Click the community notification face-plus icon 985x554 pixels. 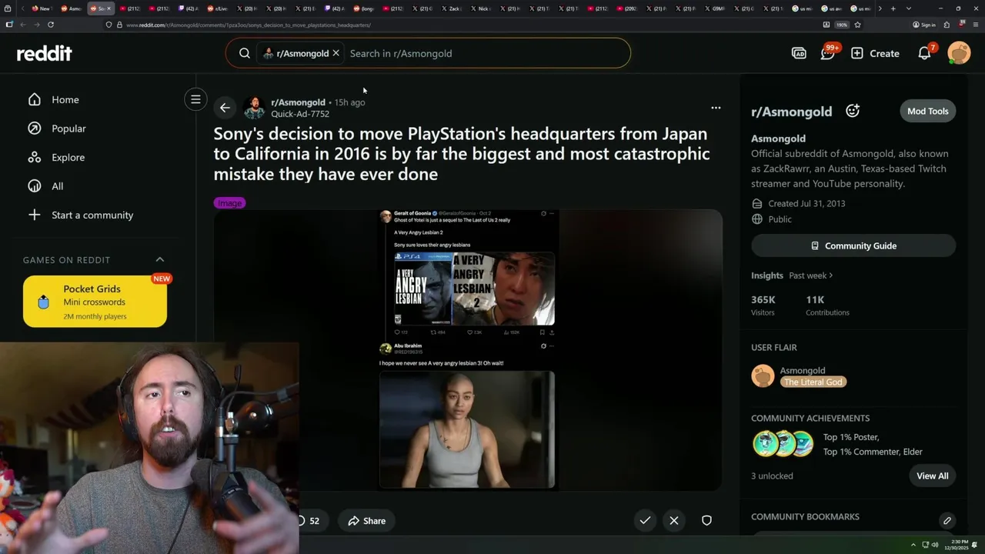(x=853, y=111)
